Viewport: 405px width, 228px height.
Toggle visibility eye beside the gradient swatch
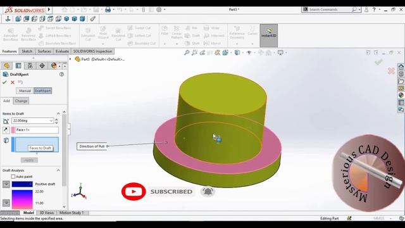[6, 203]
